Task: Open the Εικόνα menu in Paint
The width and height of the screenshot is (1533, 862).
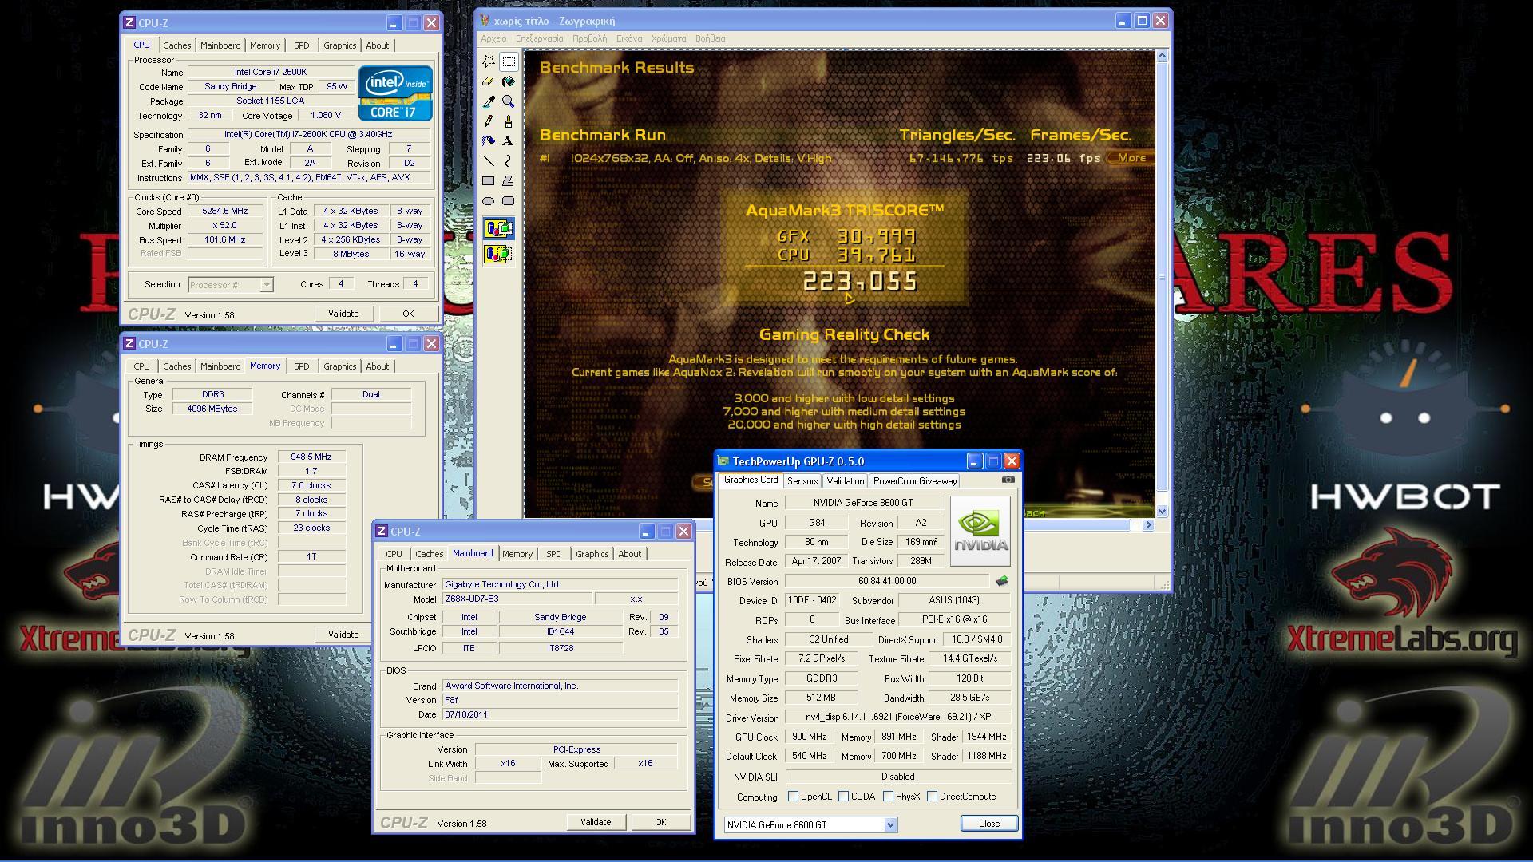Action: tap(629, 38)
